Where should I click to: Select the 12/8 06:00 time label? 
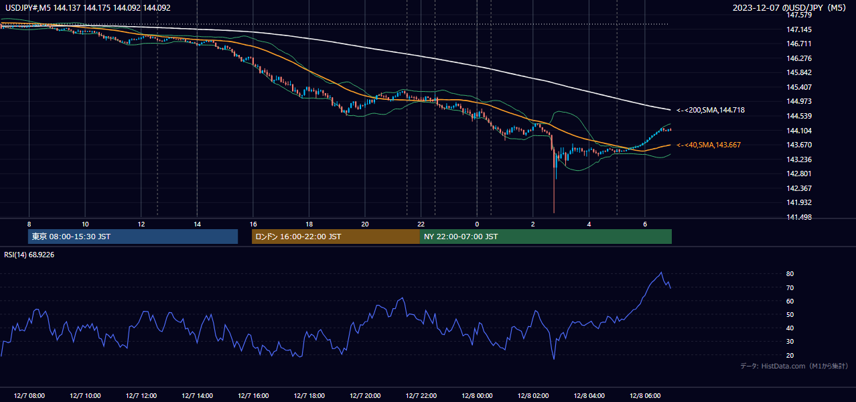point(645,396)
